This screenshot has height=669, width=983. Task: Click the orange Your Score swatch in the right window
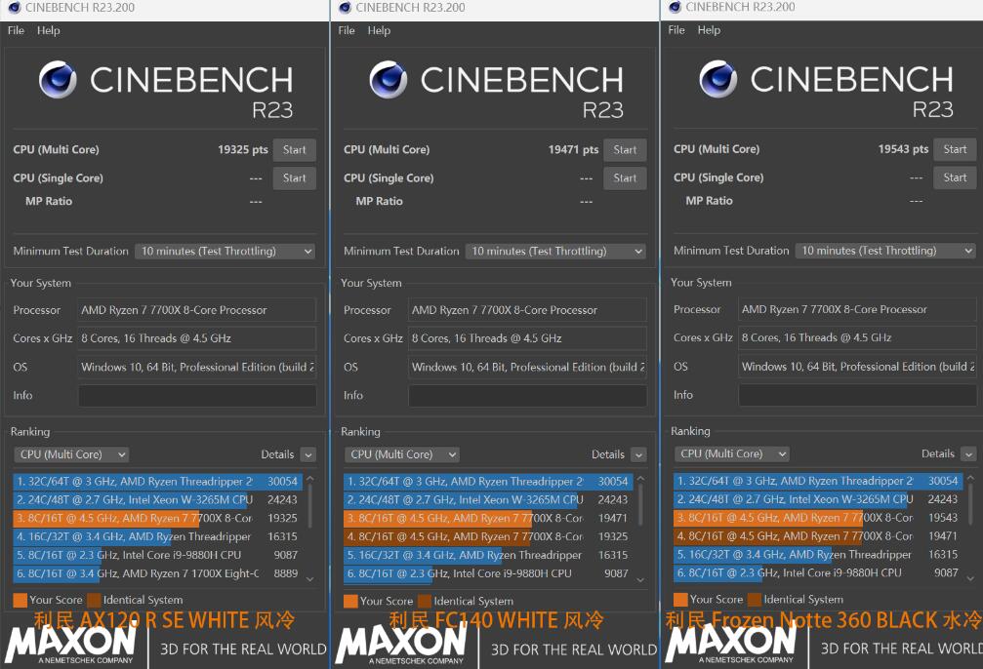coord(680,600)
